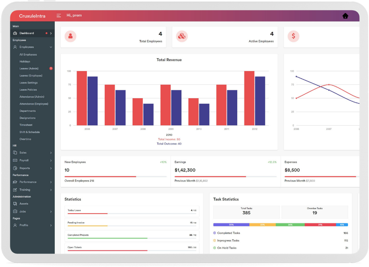
Task: Click the home icon in header
Action: tap(345, 16)
